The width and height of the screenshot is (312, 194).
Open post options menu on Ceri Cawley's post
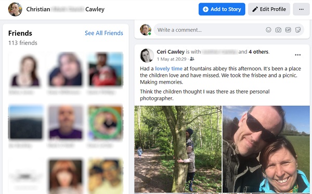(x=297, y=55)
